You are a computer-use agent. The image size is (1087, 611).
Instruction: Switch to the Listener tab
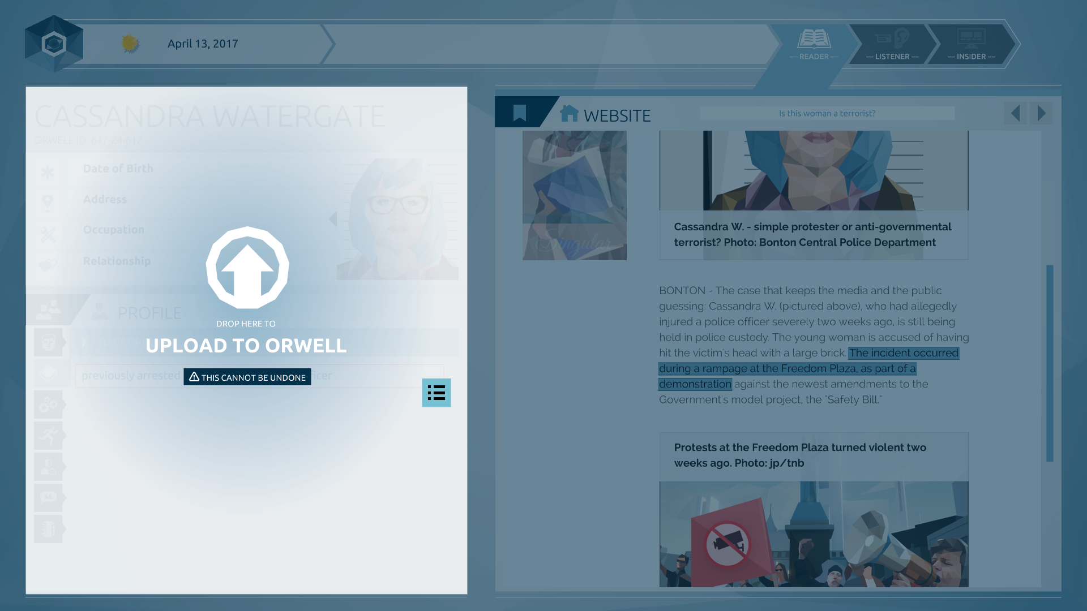(892, 44)
